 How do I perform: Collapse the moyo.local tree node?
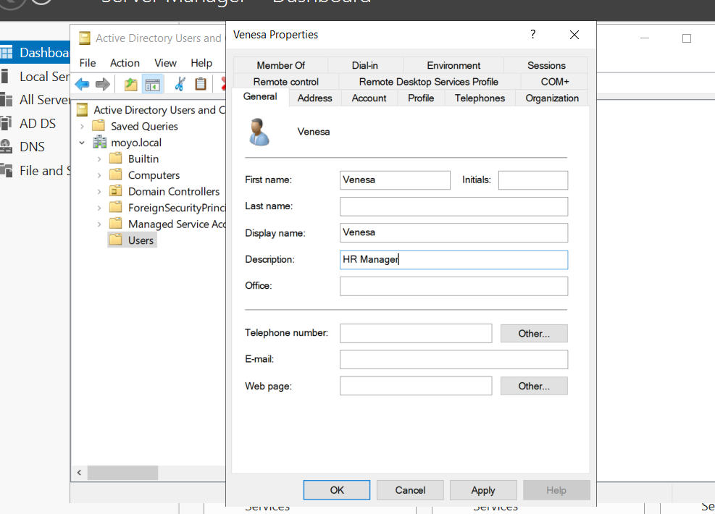tap(83, 143)
